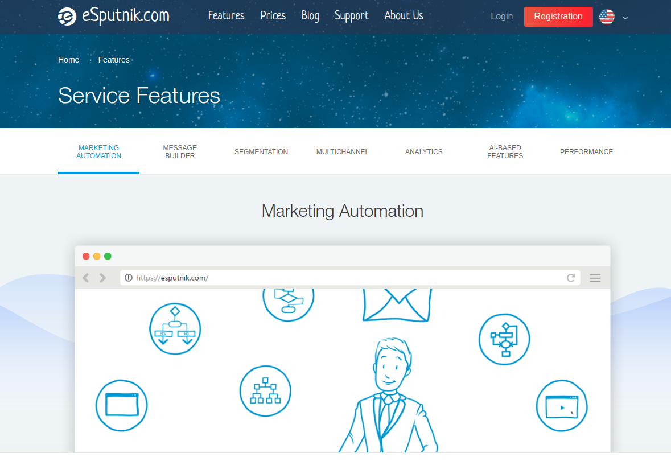671x461 pixels.
Task: Click the process loop flowchart circle icon
Action: coord(505,339)
